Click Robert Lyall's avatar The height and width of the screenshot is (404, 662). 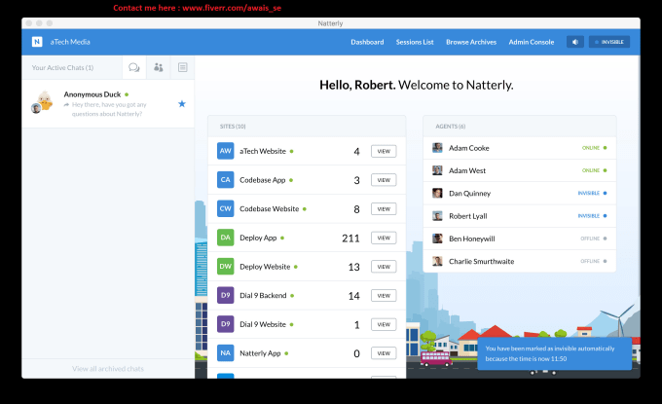437,216
